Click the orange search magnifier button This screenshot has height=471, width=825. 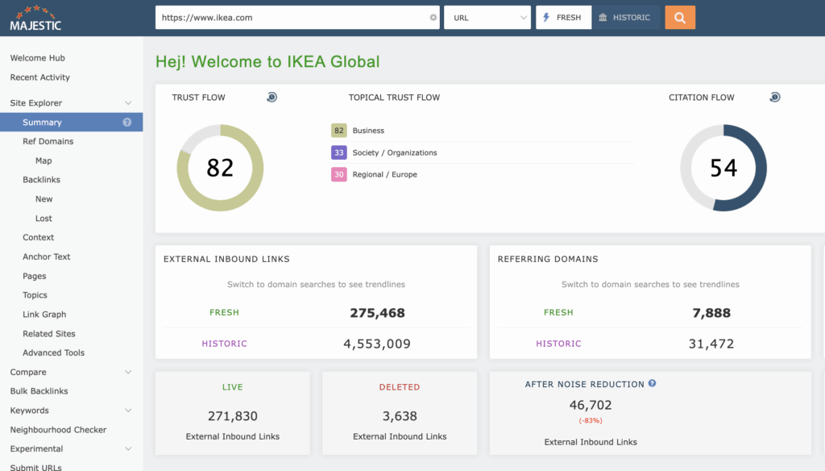(x=680, y=18)
